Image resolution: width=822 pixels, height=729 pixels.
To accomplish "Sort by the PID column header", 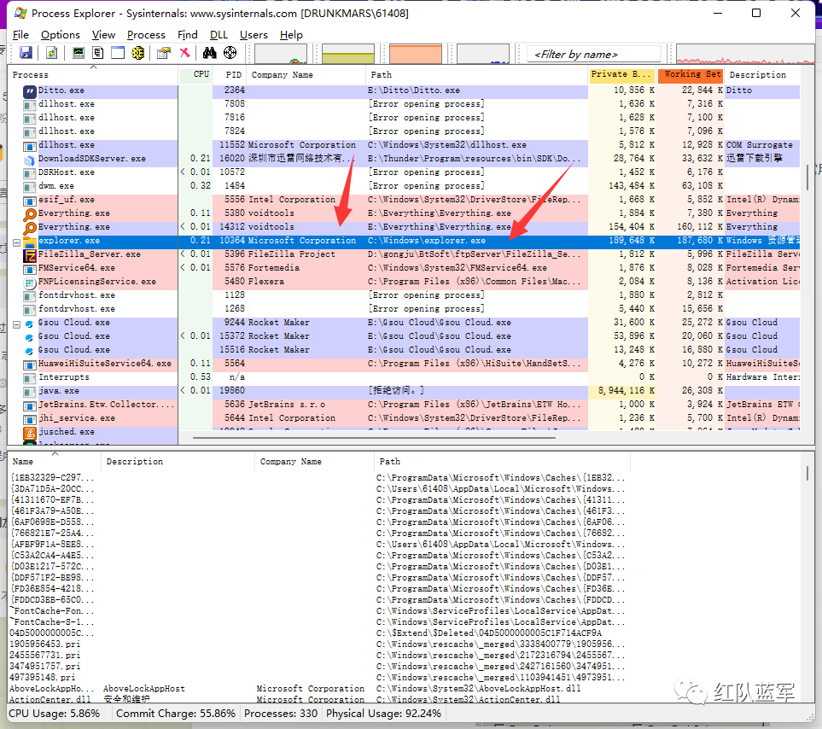I will click(230, 75).
